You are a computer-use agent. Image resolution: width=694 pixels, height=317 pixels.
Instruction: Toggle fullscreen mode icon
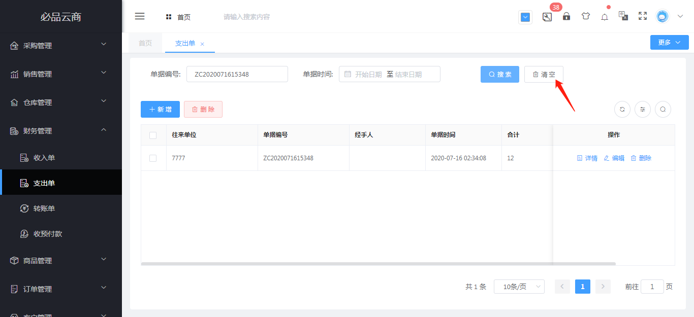(643, 16)
